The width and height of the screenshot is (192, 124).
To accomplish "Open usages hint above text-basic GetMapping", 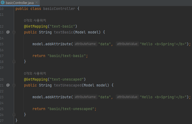I will pyautogui.click(x=35, y=20).
